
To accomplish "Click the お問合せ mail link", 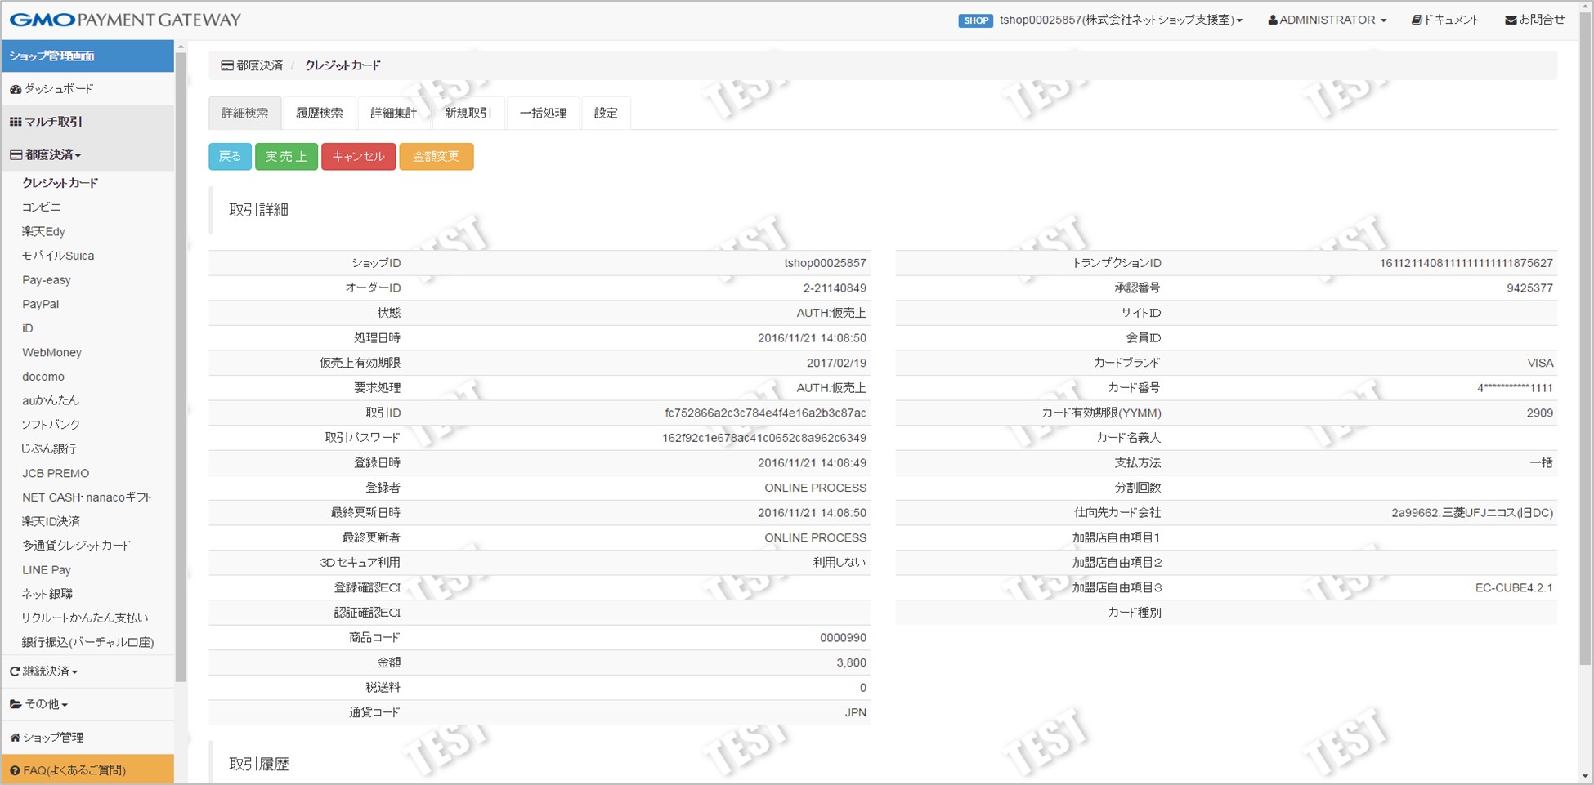I will (x=1534, y=20).
